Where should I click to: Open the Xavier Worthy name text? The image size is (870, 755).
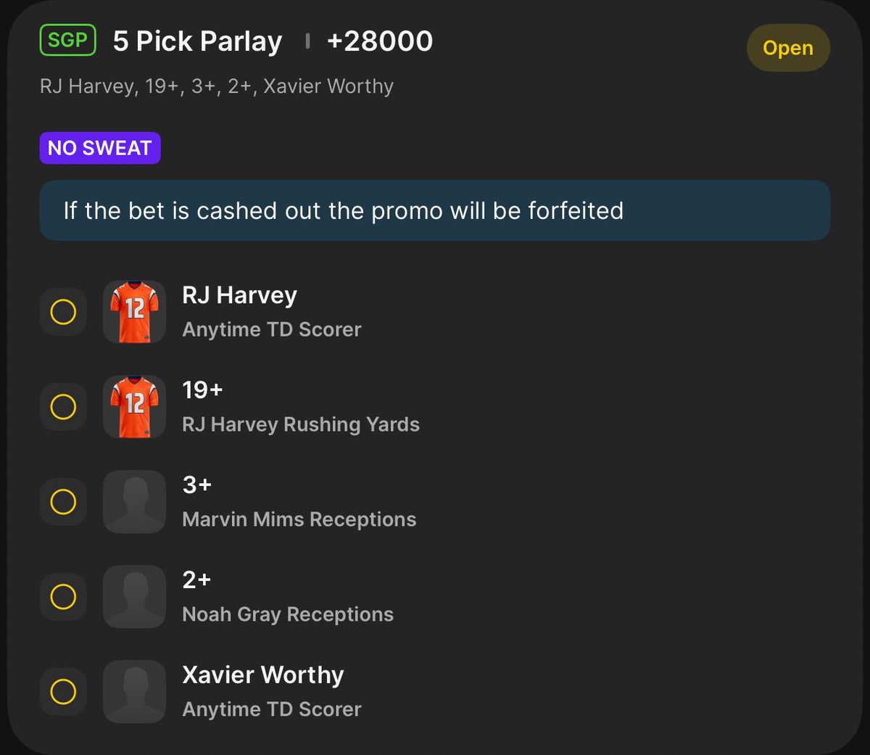pyautogui.click(x=263, y=675)
